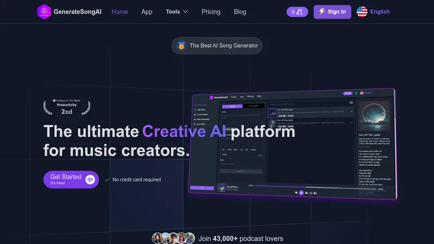Click the gold medal badge icon
This screenshot has height=244, width=434.
(181, 46)
